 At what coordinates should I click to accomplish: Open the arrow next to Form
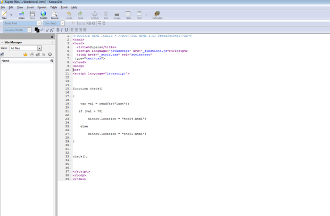coord(146,15)
